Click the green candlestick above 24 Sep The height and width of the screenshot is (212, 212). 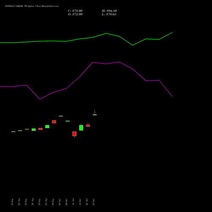tap(33, 130)
